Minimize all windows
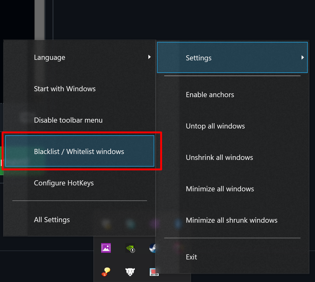 click(x=220, y=189)
